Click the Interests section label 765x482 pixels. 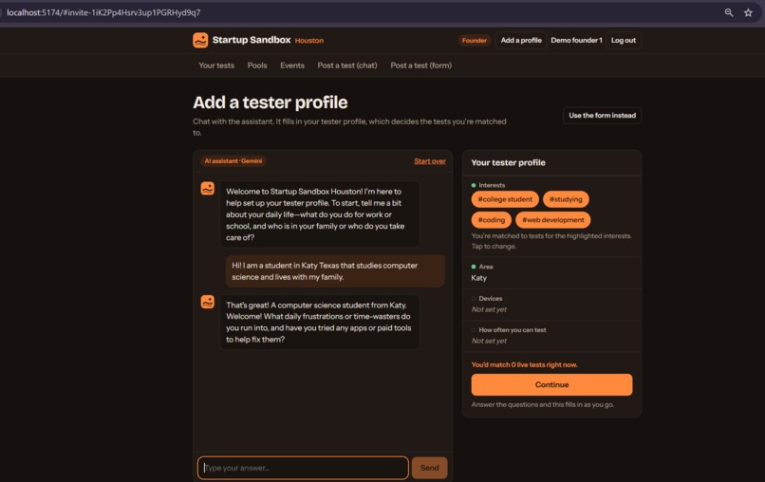(x=492, y=185)
